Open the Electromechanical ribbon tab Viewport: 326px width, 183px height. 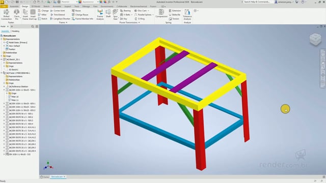pyautogui.click(x=139, y=7)
